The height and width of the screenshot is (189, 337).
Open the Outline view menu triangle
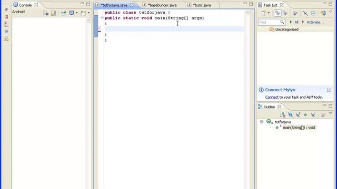(x=331, y=113)
